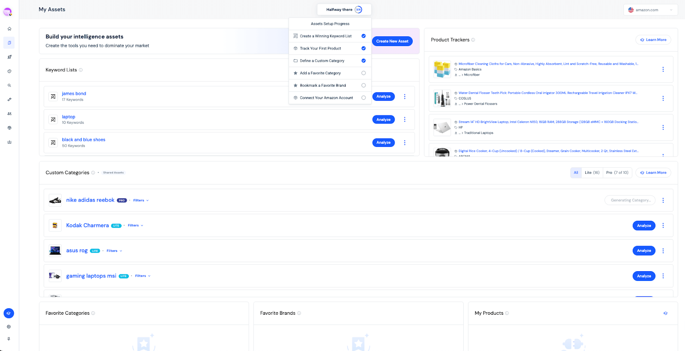Open the pie chart sidebar icon
Image resolution: width=685 pixels, height=351 pixels.
click(9, 71)
